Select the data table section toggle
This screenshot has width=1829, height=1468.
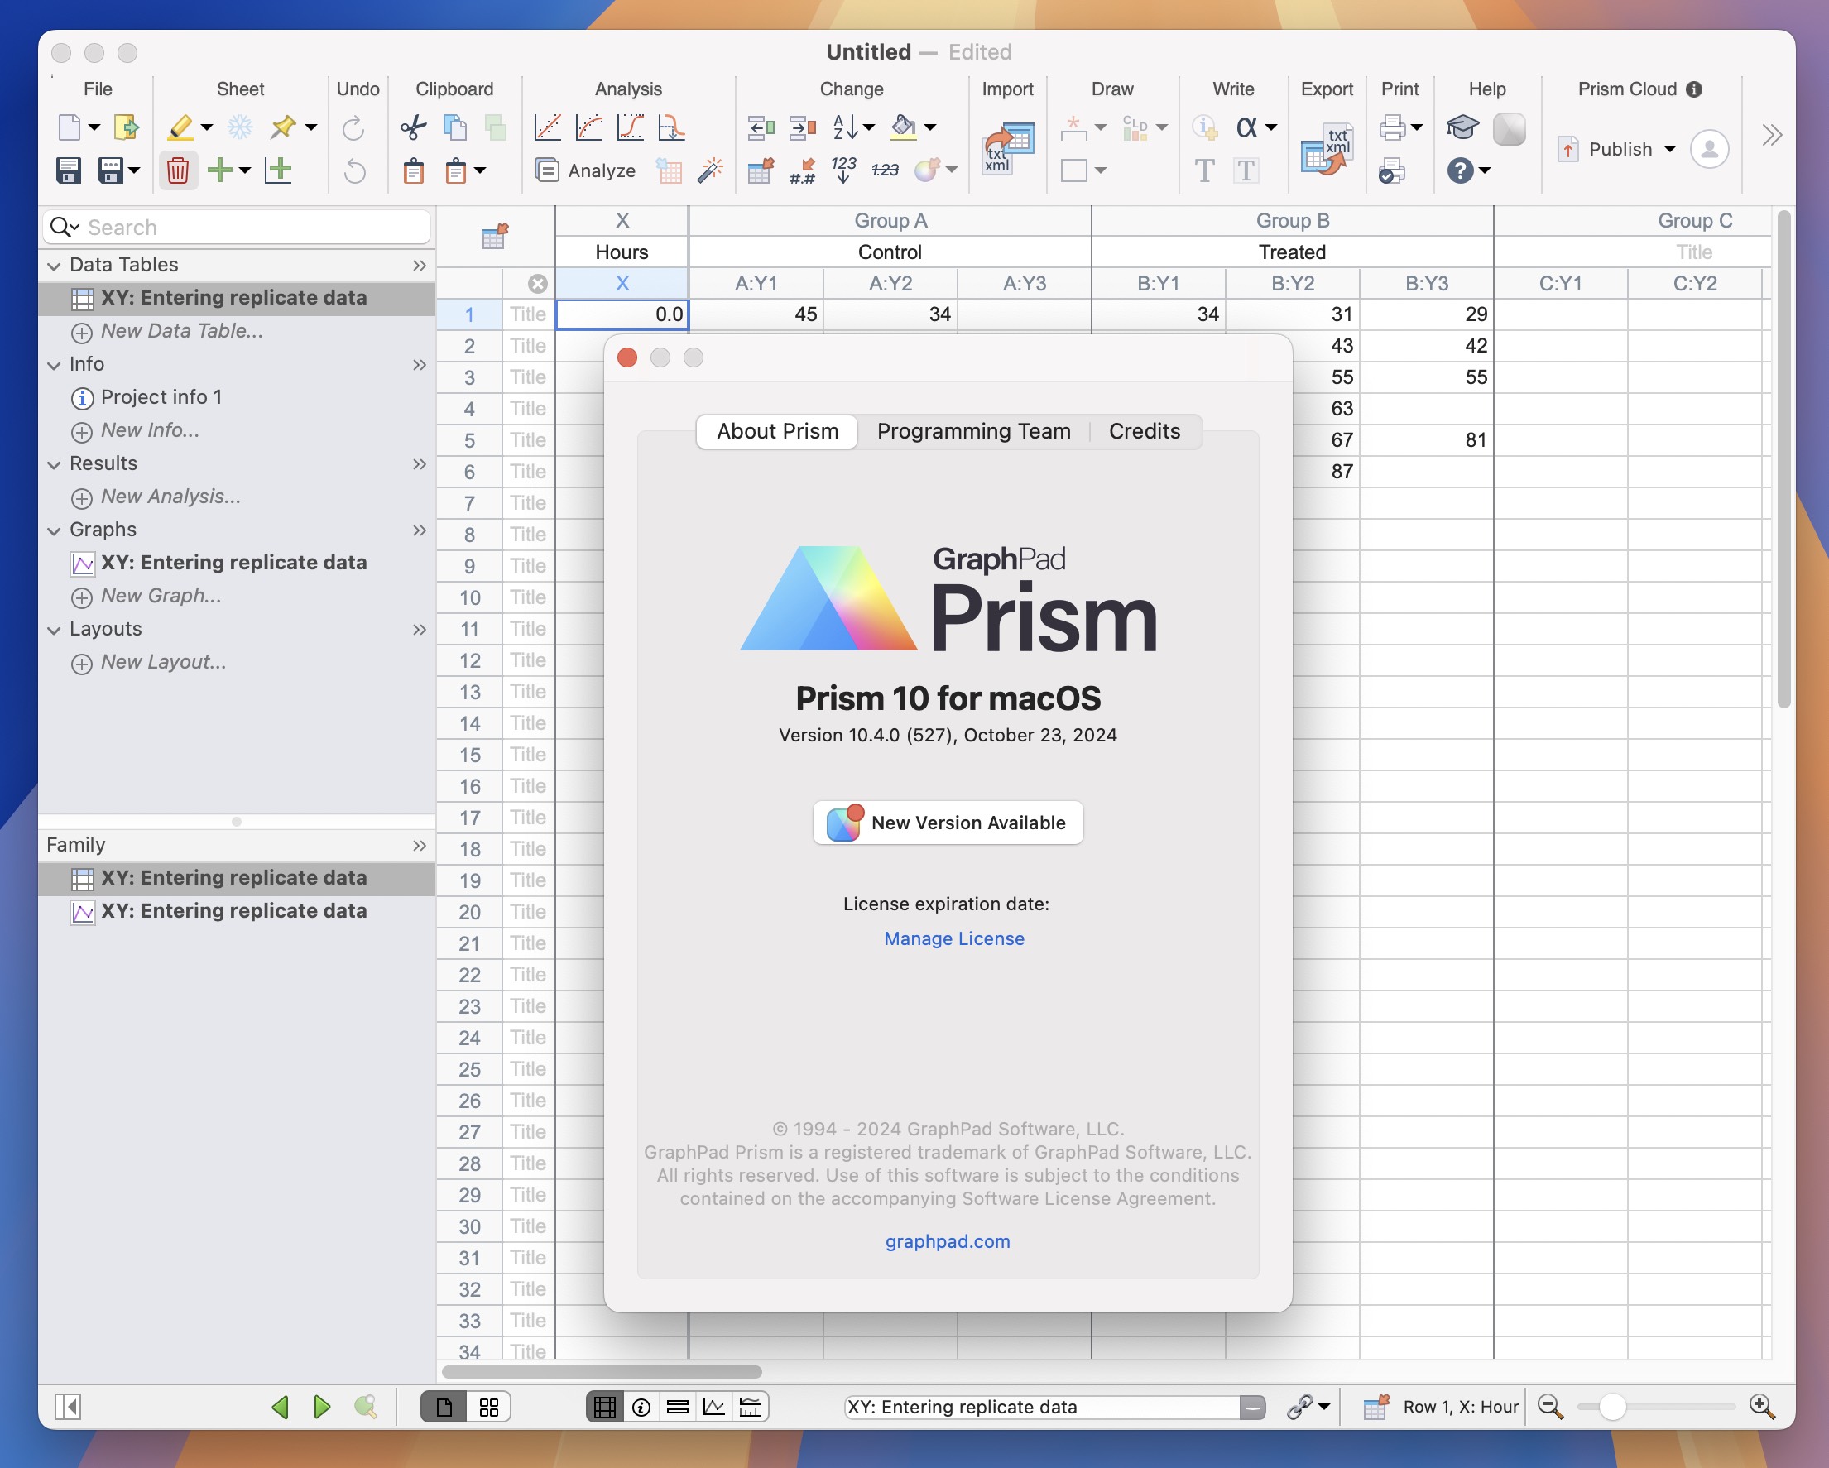coord(604,1408)
